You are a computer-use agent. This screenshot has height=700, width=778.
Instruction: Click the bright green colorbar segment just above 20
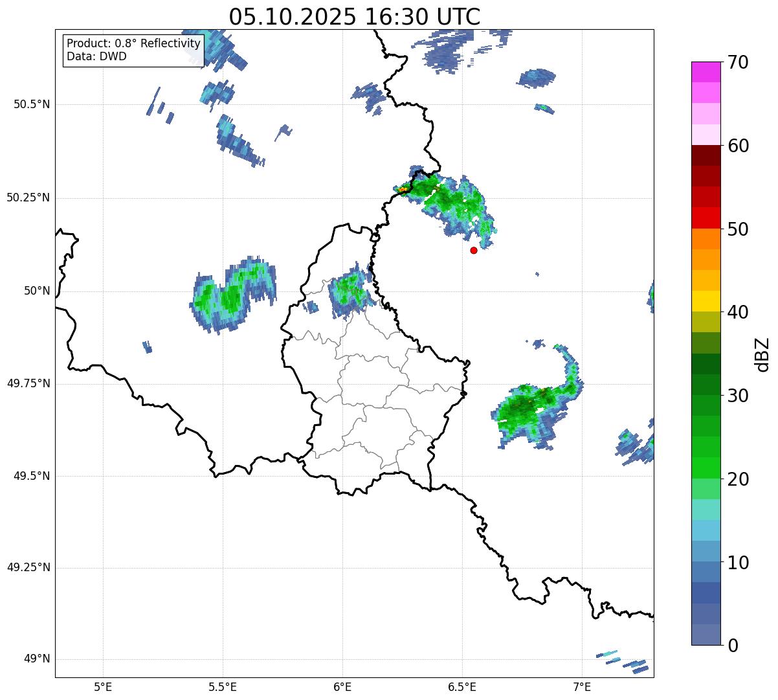[706, 468]
